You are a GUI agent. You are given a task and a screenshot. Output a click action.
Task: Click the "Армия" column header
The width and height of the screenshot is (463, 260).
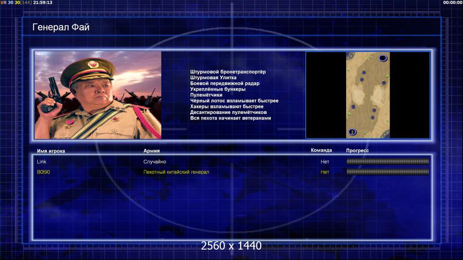coord(152,151)
